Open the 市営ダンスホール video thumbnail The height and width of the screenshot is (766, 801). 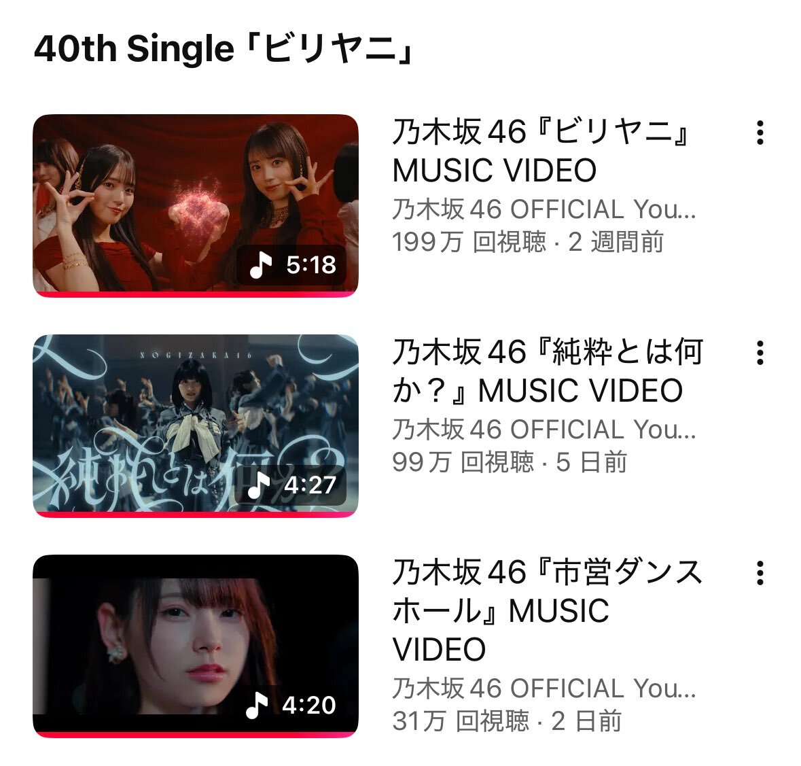click(x=196, y=646)
